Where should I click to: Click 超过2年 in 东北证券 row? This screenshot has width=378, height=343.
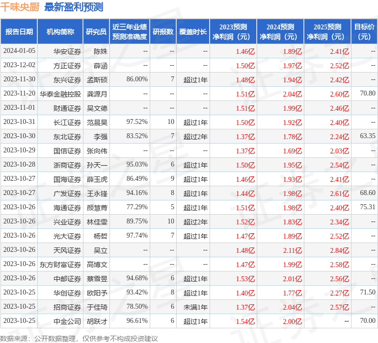click(195, 137)
